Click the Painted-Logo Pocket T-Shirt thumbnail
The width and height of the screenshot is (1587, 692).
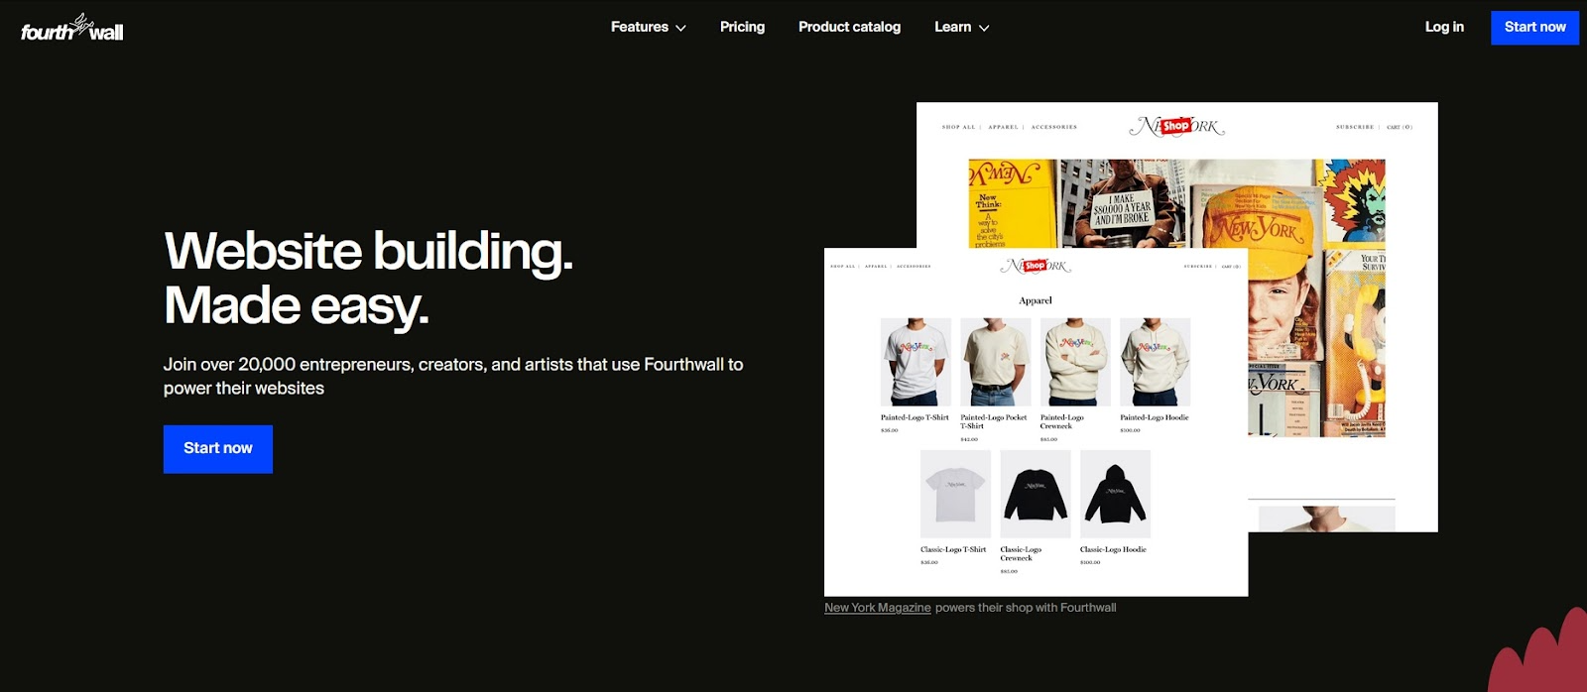996,362
